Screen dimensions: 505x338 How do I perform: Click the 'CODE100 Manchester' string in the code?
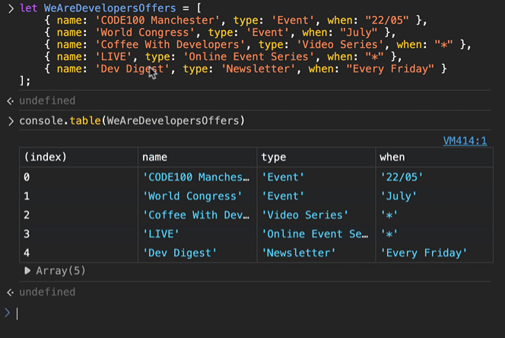(157, 21)
